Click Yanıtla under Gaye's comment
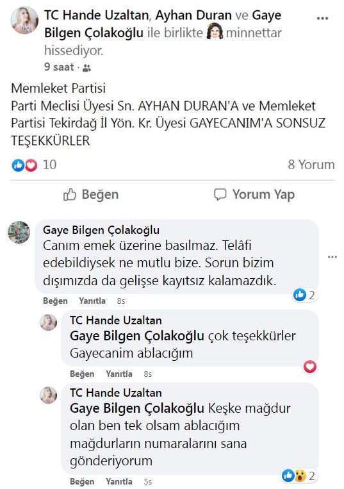 pyautogui.click(x=92, y=301)
